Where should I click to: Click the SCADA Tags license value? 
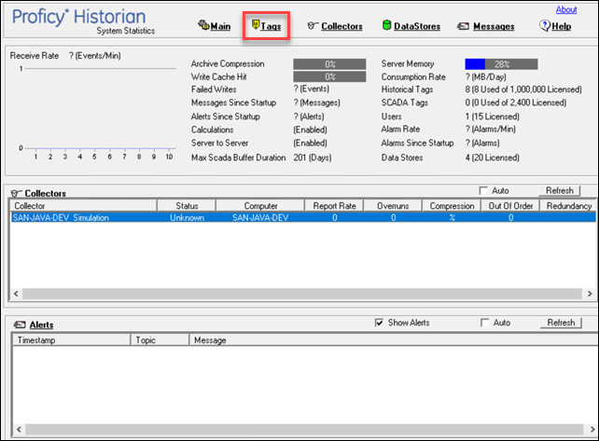[516, 103]
